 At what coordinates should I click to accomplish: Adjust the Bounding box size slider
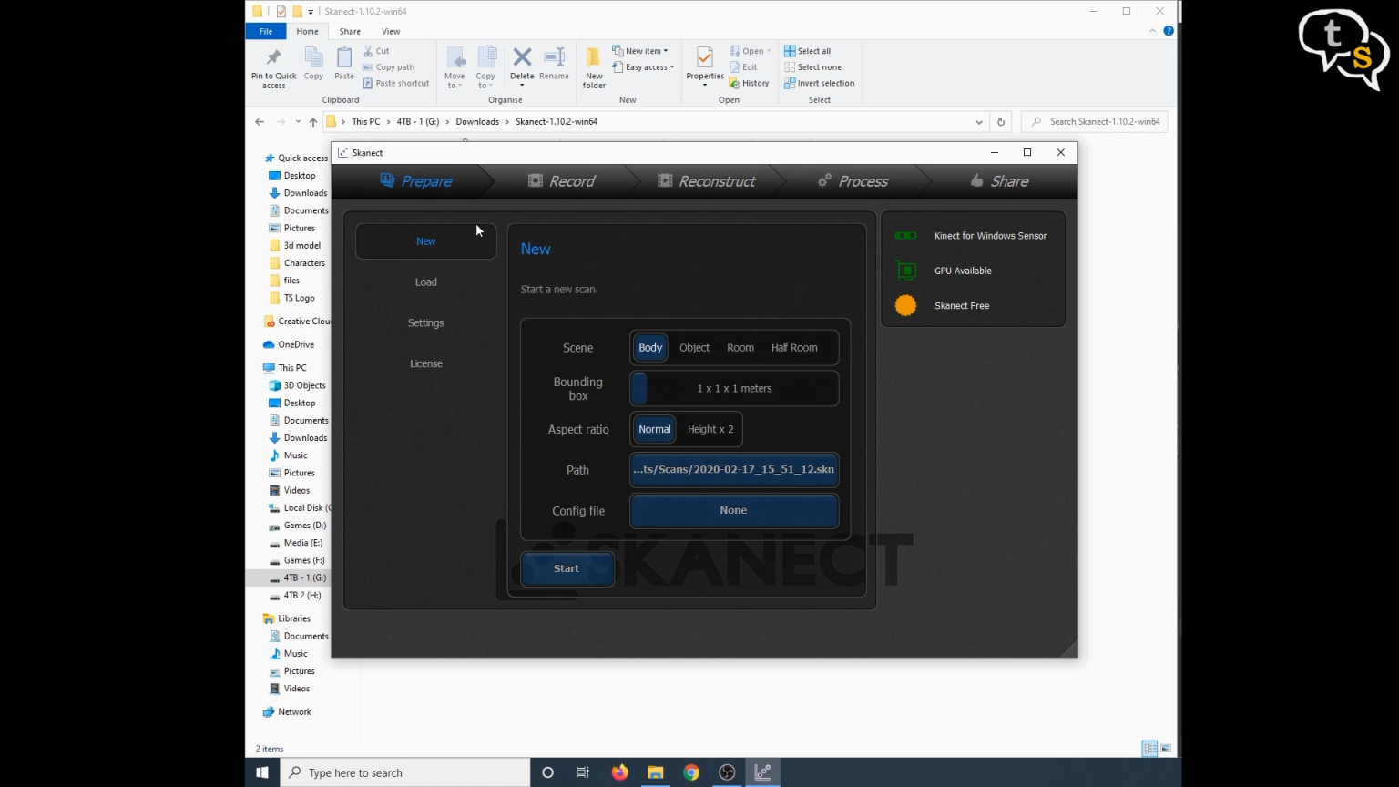point(734,388)
